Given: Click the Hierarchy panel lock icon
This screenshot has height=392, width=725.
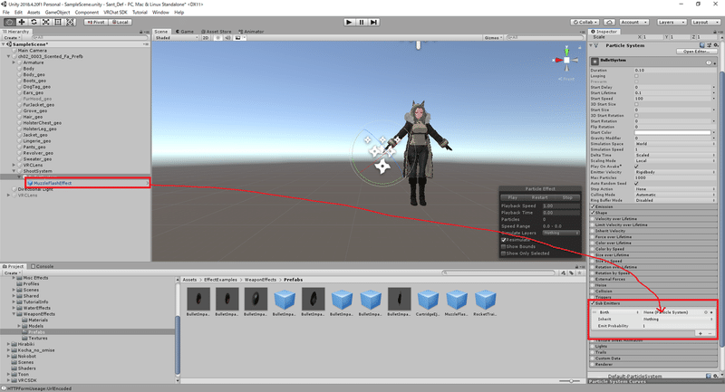Looking at the screenshot, I should point(141,32).
